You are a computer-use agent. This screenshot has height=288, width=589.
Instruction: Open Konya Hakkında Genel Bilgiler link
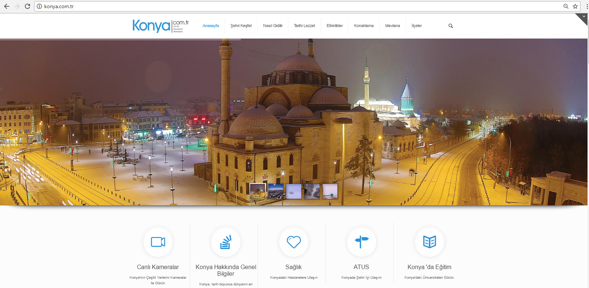tap(226, 270)
